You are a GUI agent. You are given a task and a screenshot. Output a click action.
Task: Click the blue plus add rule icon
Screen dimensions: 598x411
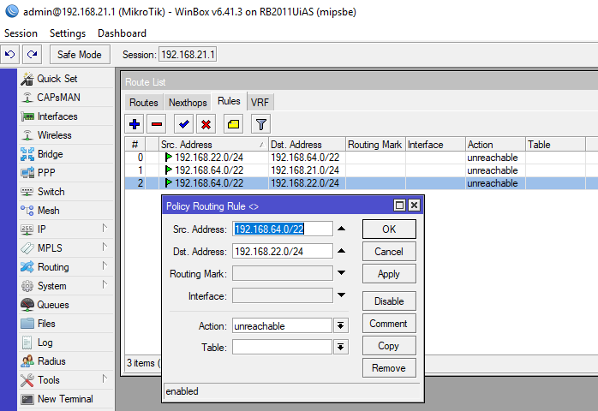point(135,124)
